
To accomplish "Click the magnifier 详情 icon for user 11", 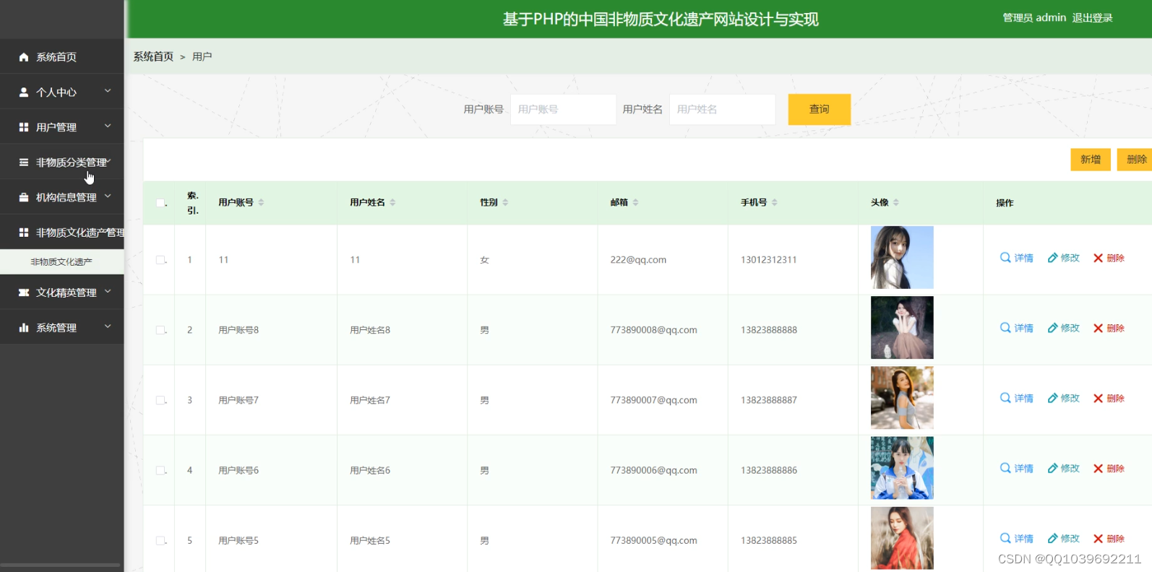I will (x=1005, y=258).
